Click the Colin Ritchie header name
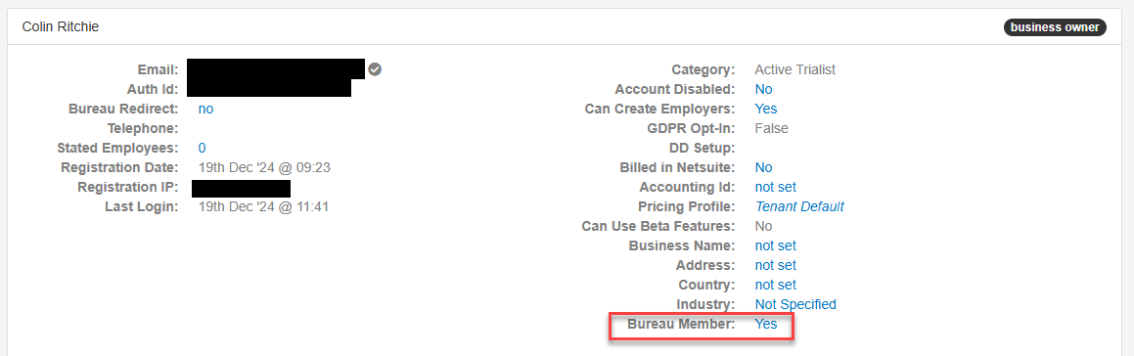 coord(61,26)
